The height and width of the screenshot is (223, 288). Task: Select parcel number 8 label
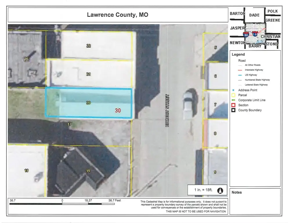coord(215,133)
